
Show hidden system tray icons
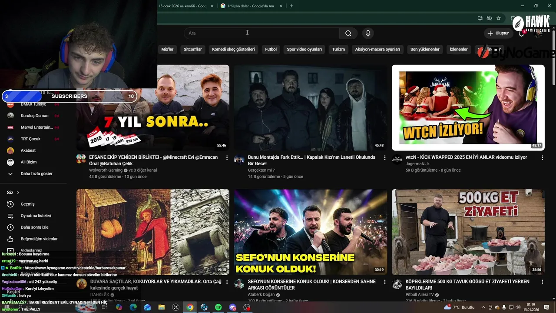pyautogui.click(x=483, y=307)
